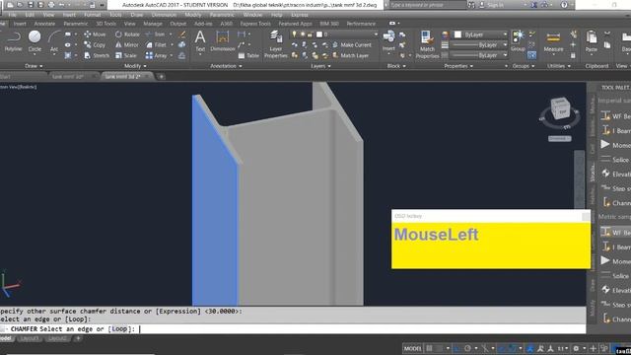Click Save icon in quick access toolbar
This screenshot has width=631, height=355.
[31, 5]
